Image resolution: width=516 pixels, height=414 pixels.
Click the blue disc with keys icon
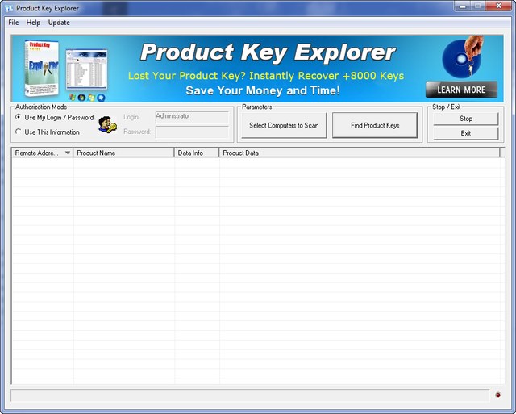[x=462, y=56]
